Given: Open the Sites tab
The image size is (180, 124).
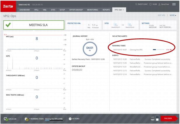Looking at the screenshot, I should [x=53, y=10].
